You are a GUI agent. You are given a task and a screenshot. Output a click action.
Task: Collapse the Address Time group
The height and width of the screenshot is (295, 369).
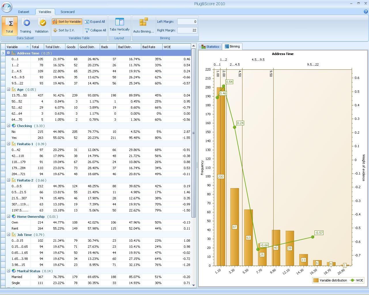(8, 53)
